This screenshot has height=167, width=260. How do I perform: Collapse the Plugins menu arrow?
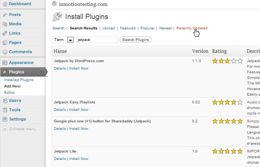(x=41, y=72)
